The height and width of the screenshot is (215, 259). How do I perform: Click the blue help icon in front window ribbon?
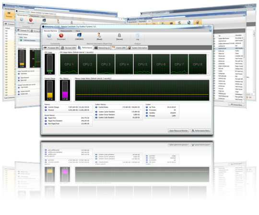click(210, 31)
